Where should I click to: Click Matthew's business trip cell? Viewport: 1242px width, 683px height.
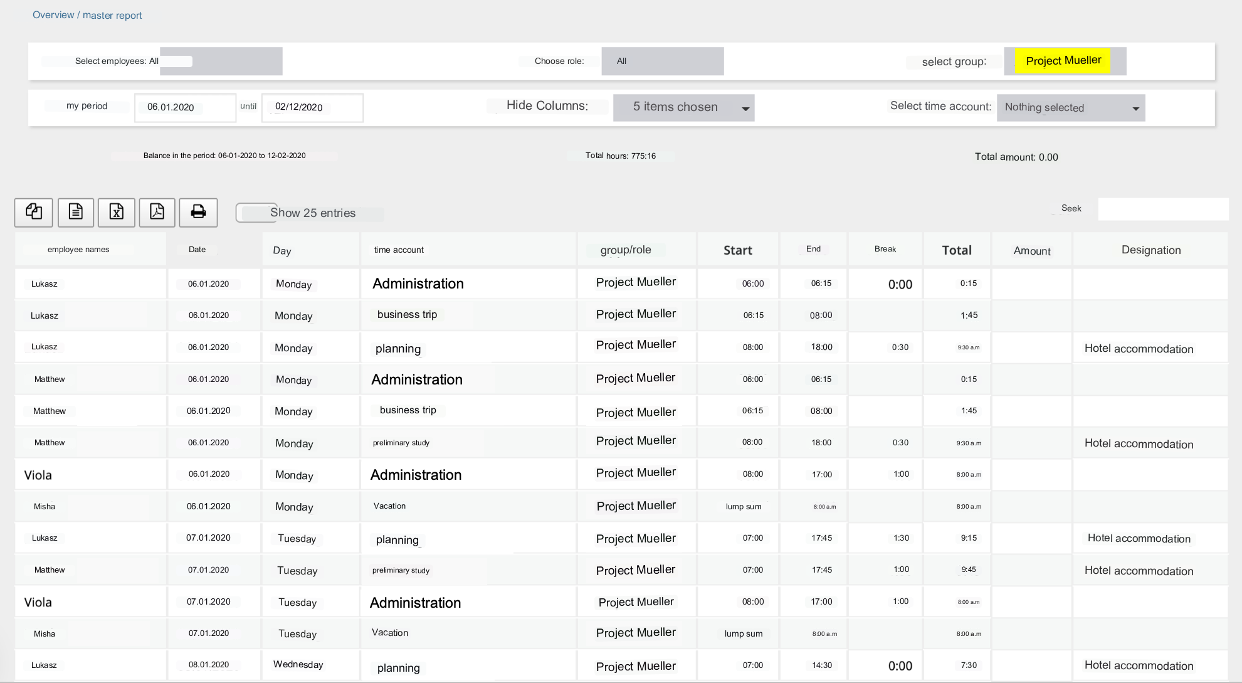pyautogui.click(x=408, y=410)
